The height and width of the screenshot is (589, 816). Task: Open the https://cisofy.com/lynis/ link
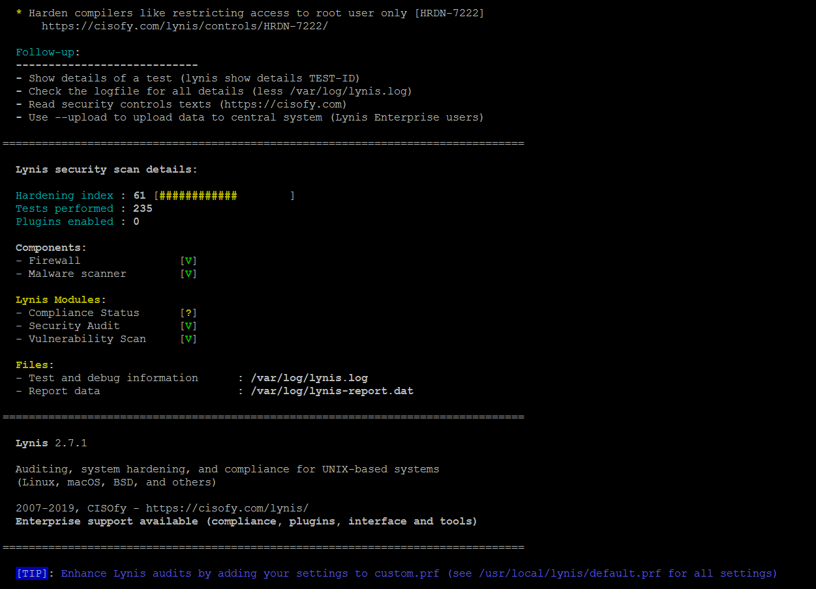pyautogui.click(x=227, y=508)
